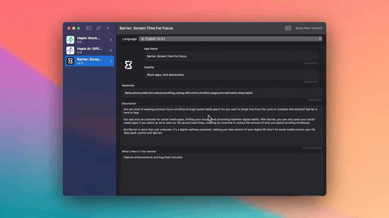Click the large Barrier hourglass app icon
The width and height of the screenshot is (389, 218).
(128, 65)
